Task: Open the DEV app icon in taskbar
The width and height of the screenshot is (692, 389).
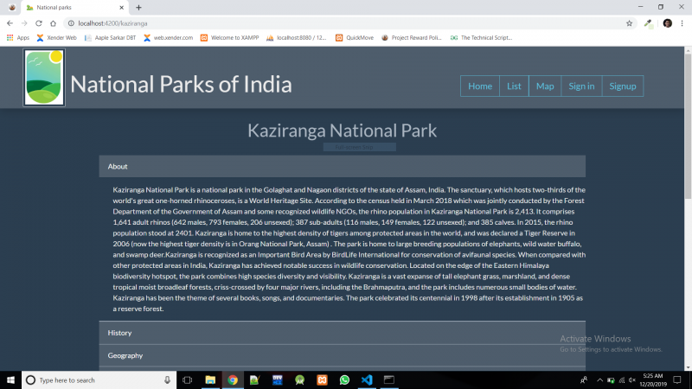Action: click(277, 379)
